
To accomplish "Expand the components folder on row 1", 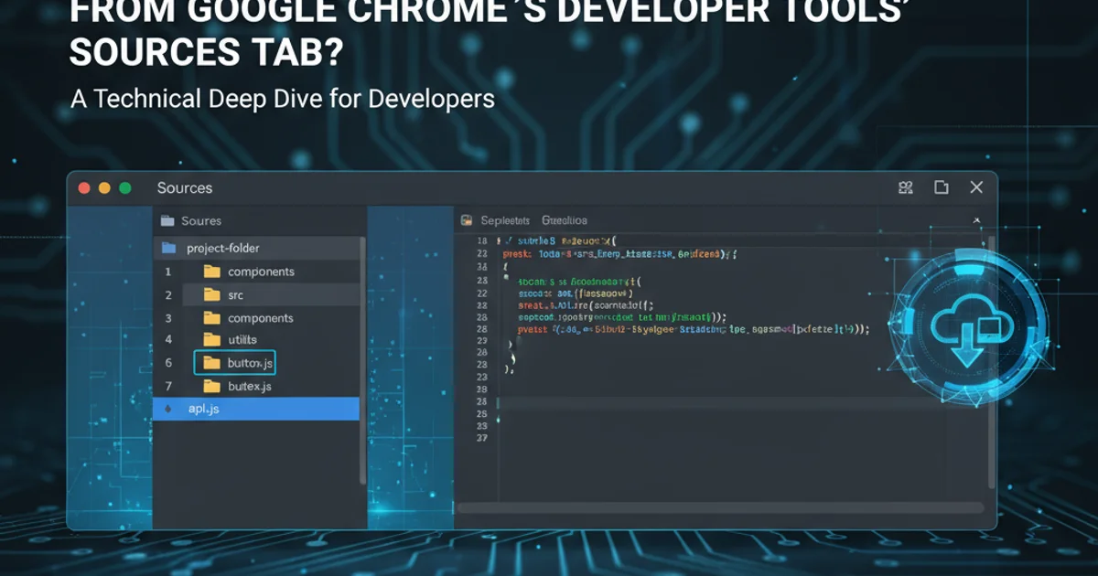I will tap(260, 272).
